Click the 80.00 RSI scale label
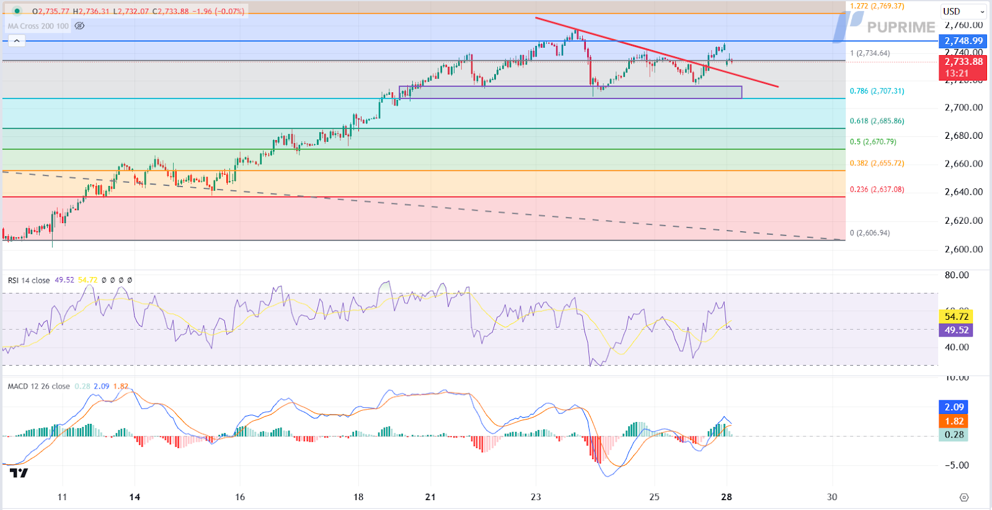 click(x=957, y=275)
